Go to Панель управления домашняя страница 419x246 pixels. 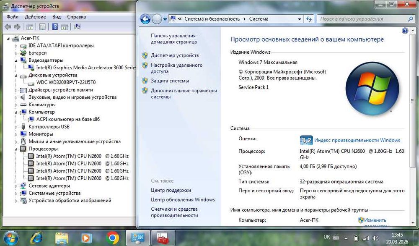tap(175, 39)
